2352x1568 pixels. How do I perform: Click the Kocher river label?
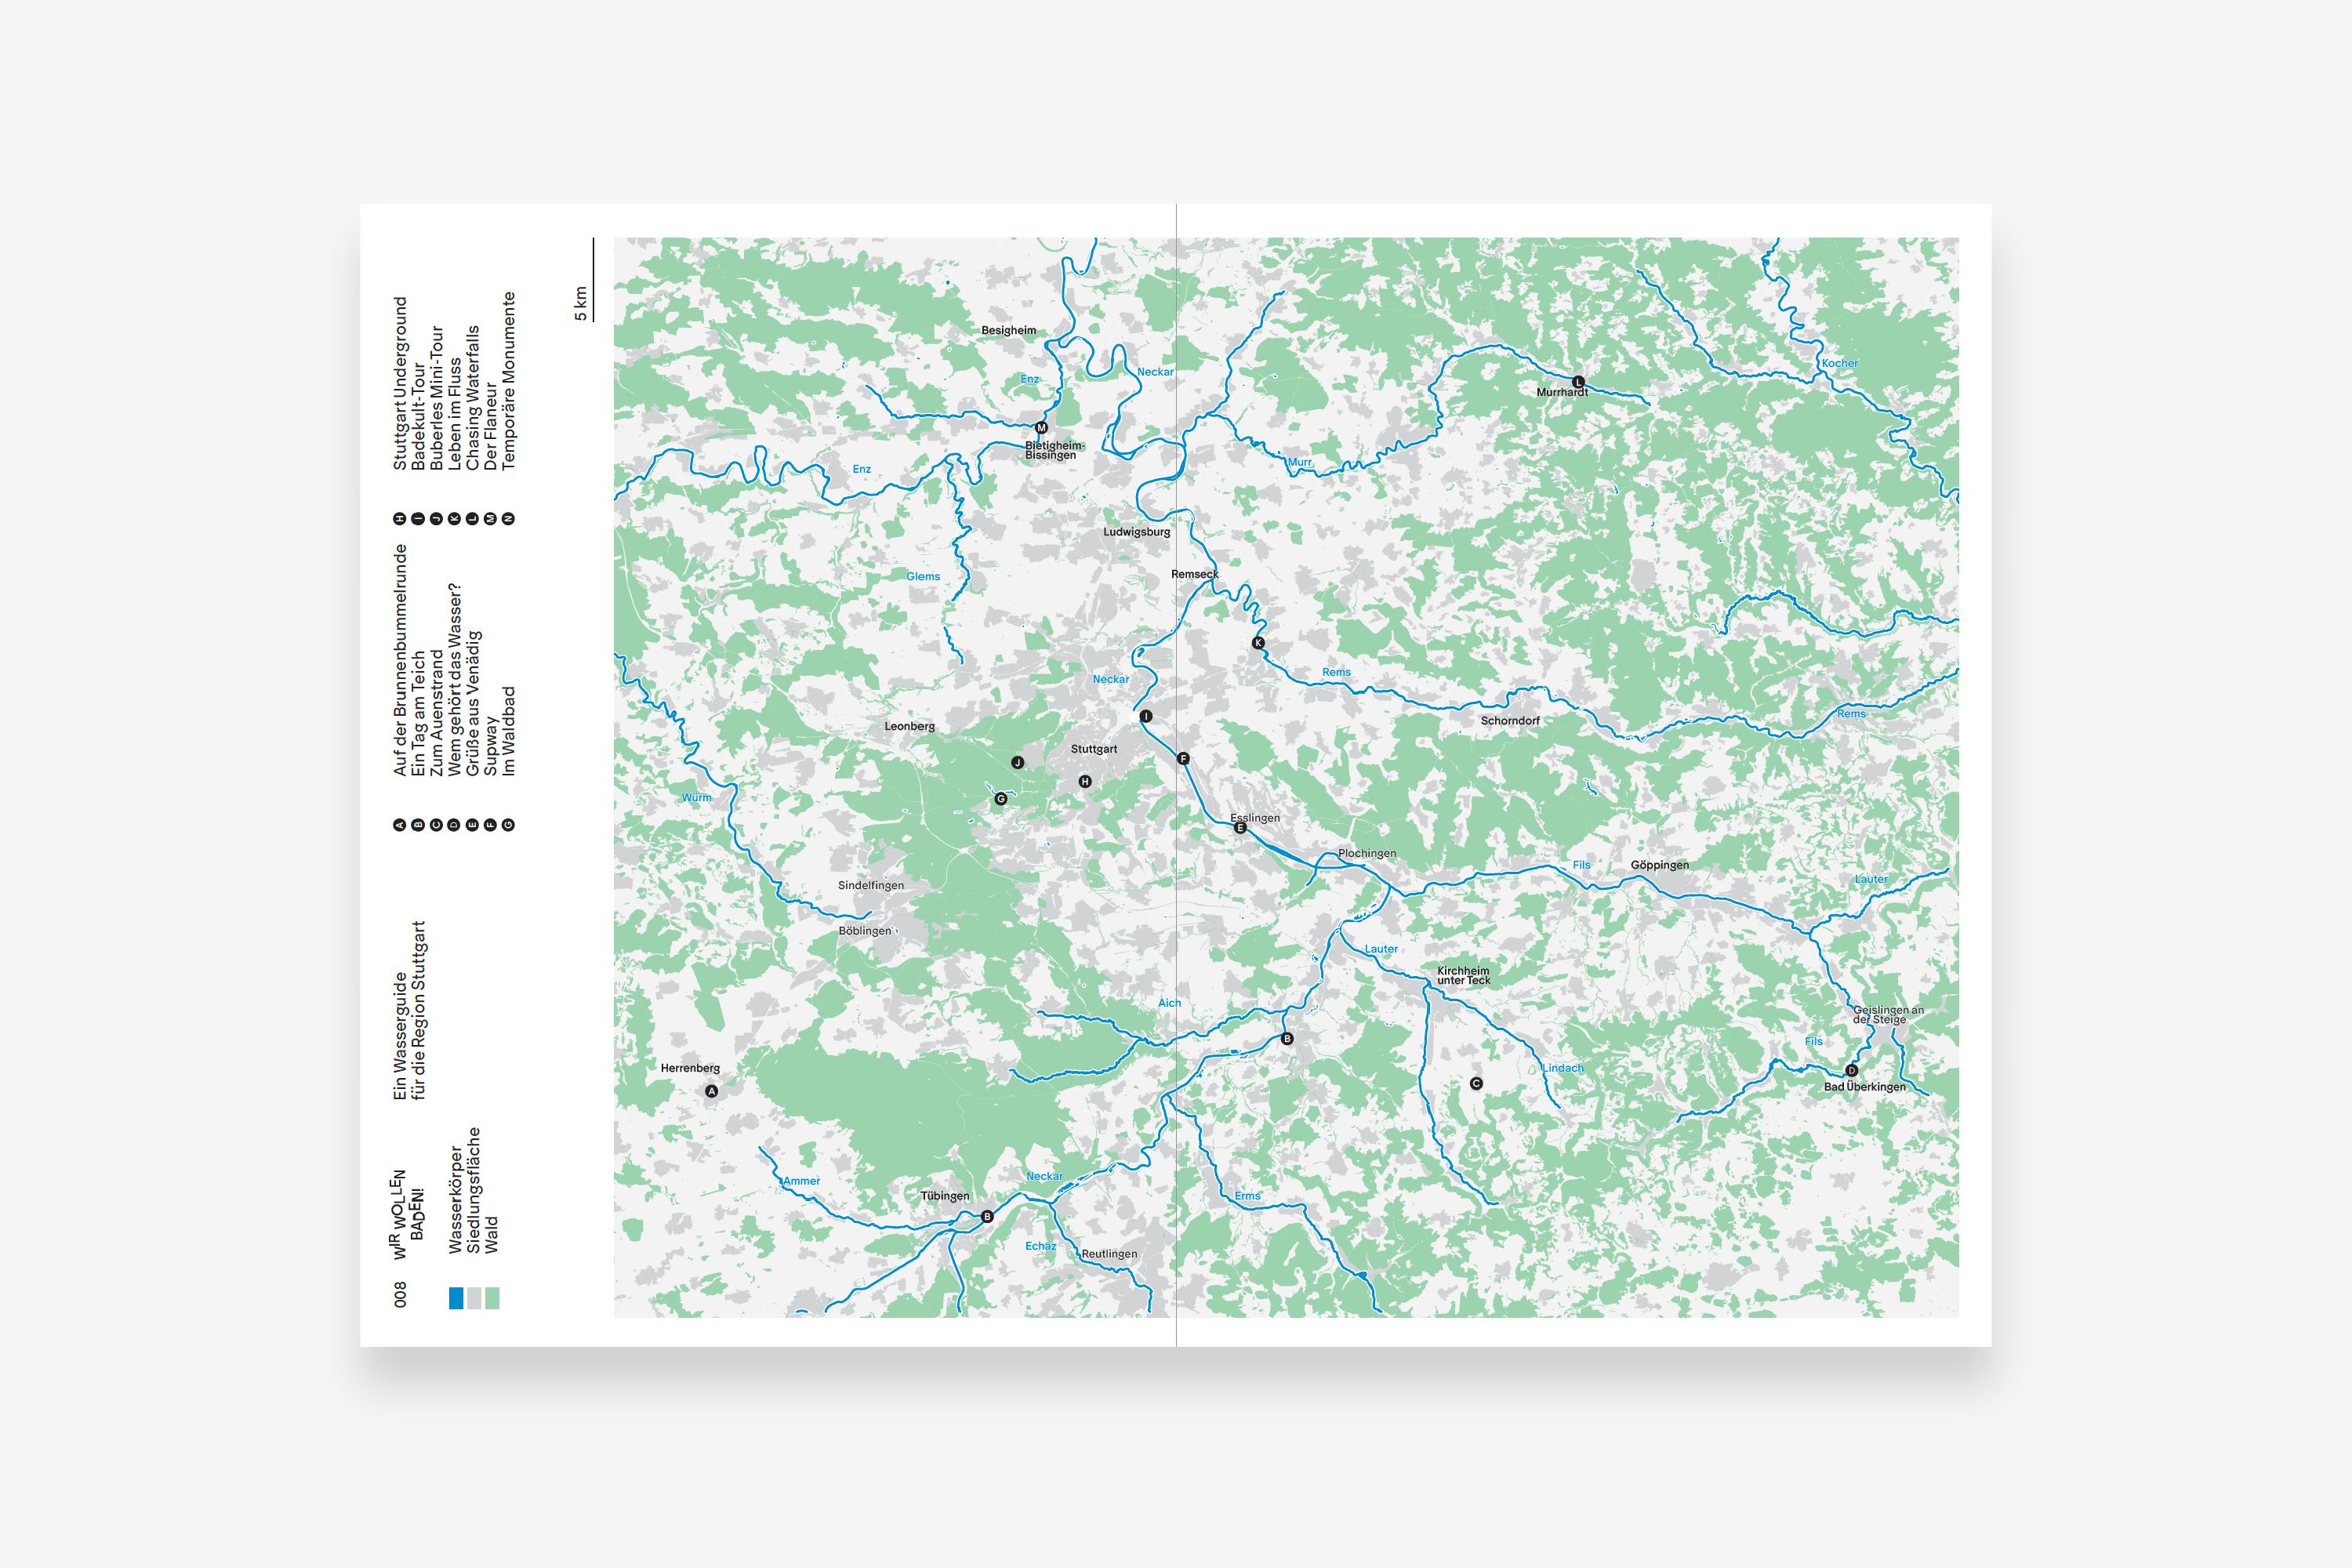[x=1839, y=364]
